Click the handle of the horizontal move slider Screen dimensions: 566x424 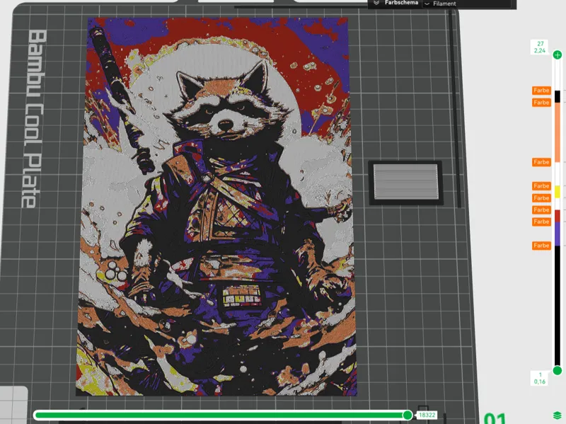point(408,415)
